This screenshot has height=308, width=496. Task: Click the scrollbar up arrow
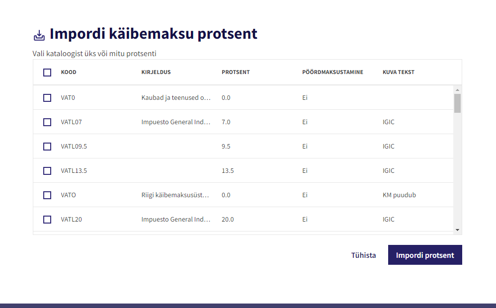click(x=457, y=90)
